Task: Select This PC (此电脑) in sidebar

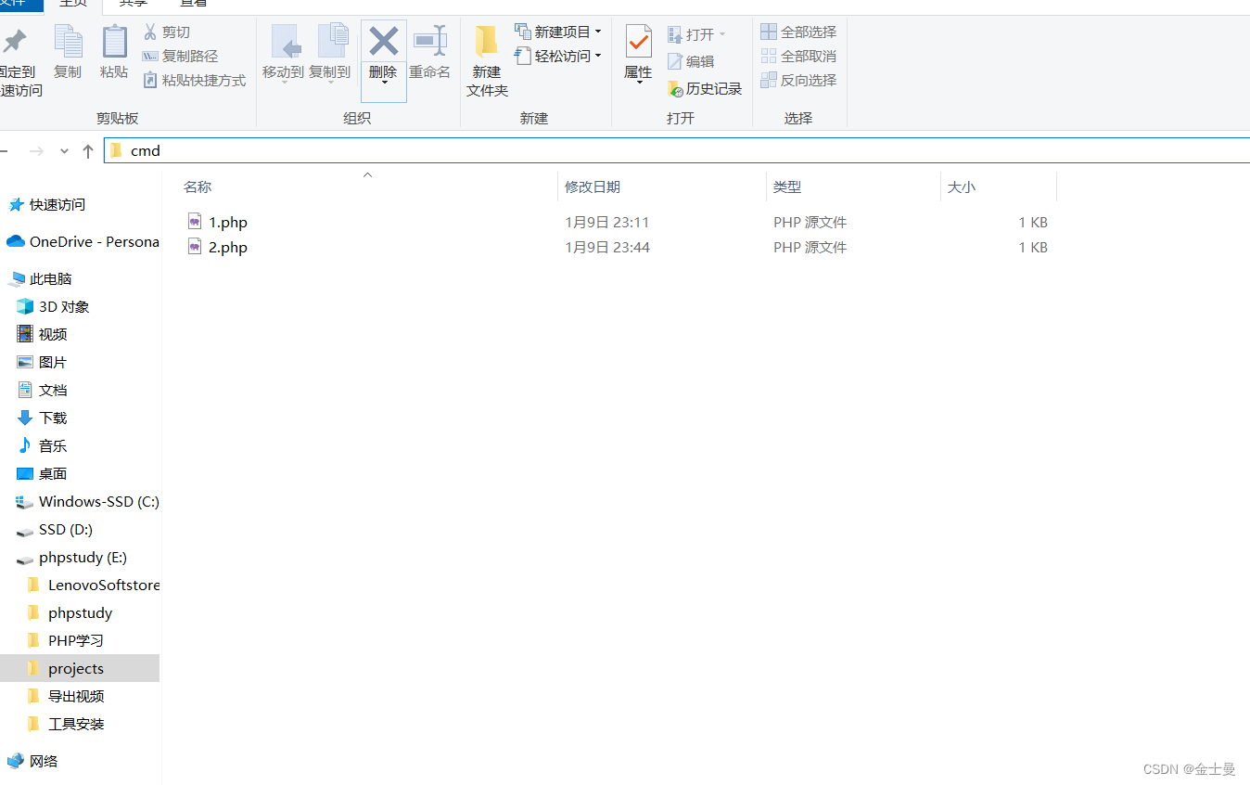Action: click(50, 279)
